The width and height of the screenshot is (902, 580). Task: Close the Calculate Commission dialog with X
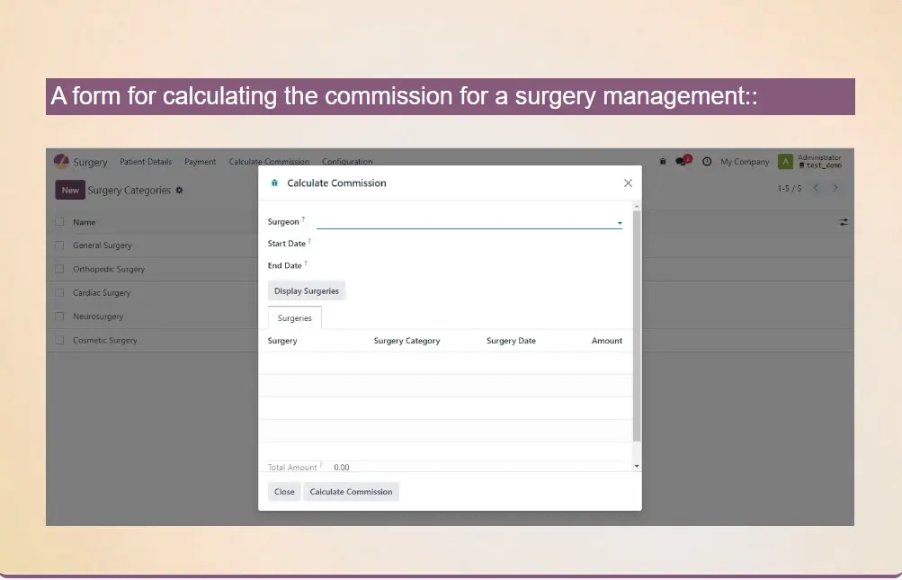click(628, 183)
